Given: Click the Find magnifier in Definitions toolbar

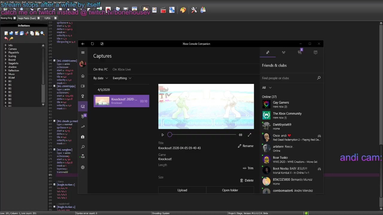Looking at the screenshot, I should (x=42, y=33).
